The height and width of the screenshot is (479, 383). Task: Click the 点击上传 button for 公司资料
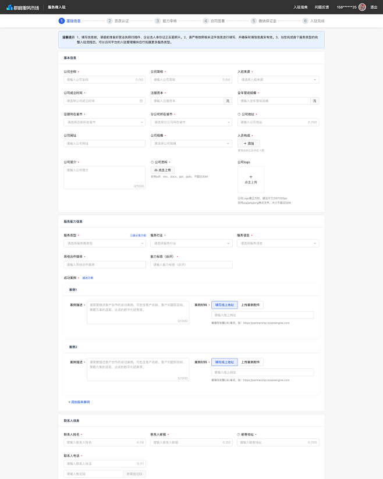[x=162, y=170]
